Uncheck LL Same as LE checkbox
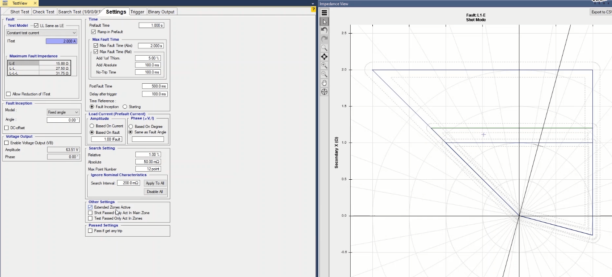 click(36, 25)
